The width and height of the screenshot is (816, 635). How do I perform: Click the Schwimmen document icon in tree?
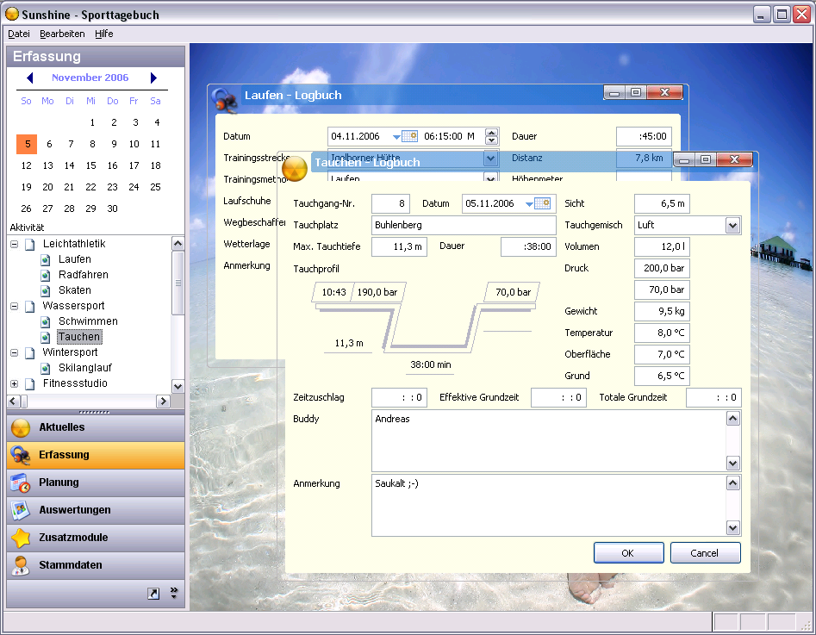pos(46,321)
